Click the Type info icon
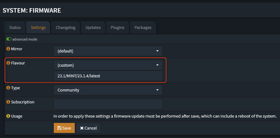 (8, 88)
